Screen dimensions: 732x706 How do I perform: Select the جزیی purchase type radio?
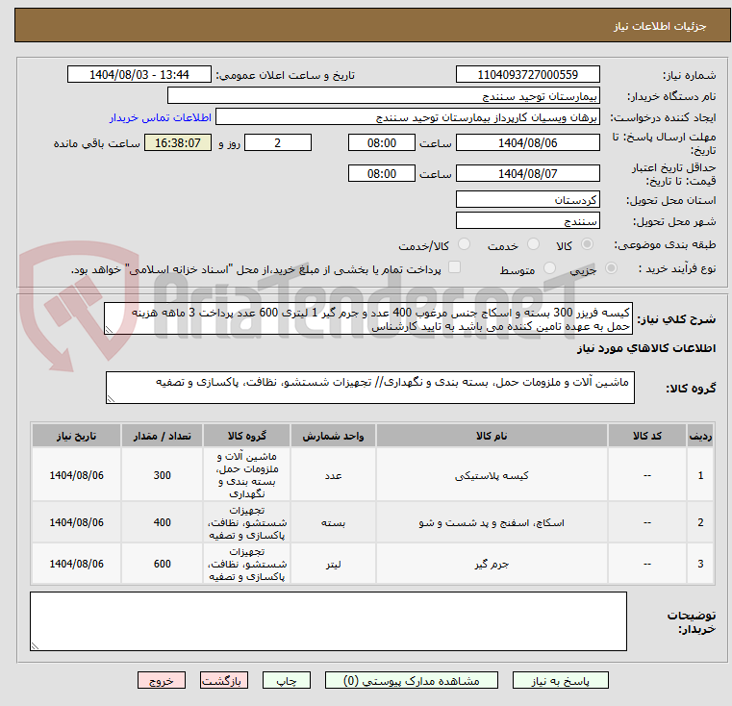pos(611,268)
